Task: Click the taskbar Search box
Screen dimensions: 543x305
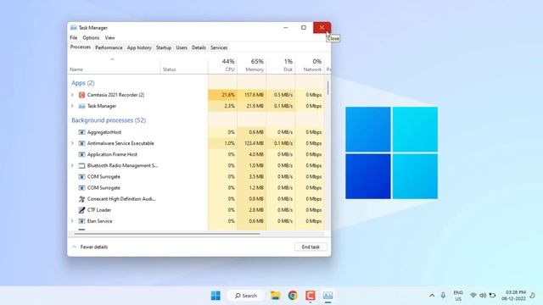Action: point(246,296)
